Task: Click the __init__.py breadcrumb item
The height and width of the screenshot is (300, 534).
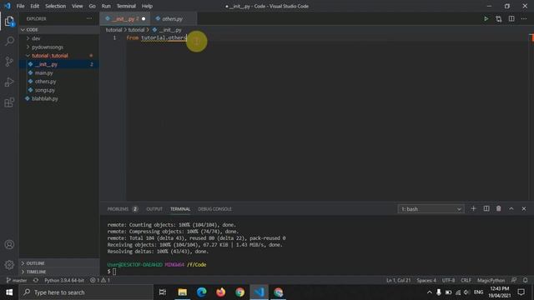Action: coord(167,30)
